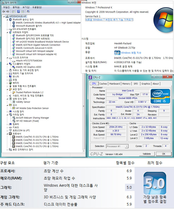Open the Help (도움말) menu
This screenshot has height=209, width=174.
click(x=37, y=7)
